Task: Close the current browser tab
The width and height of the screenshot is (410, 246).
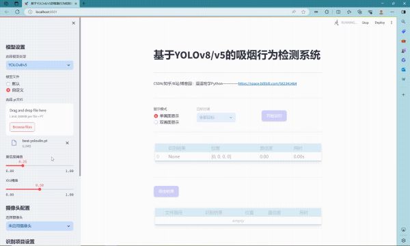Action: 76,3
